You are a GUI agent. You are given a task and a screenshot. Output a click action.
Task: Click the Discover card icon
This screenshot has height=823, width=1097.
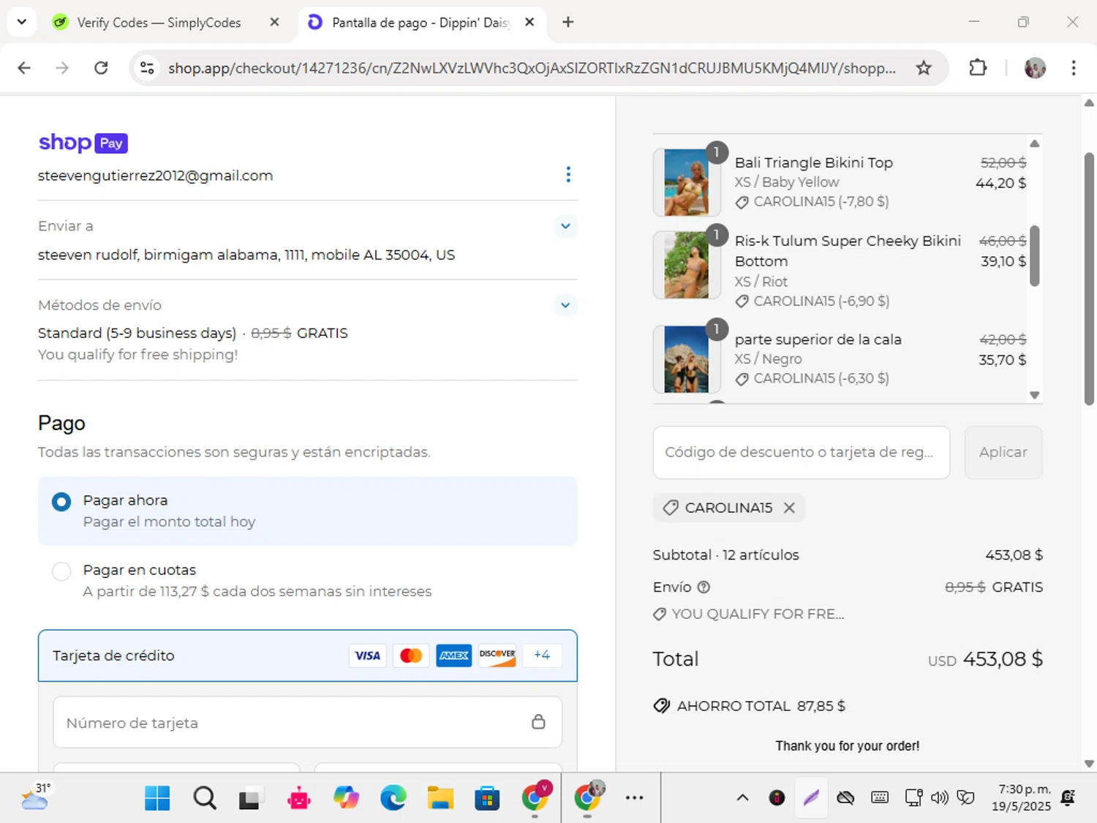(x=497, y=655)
